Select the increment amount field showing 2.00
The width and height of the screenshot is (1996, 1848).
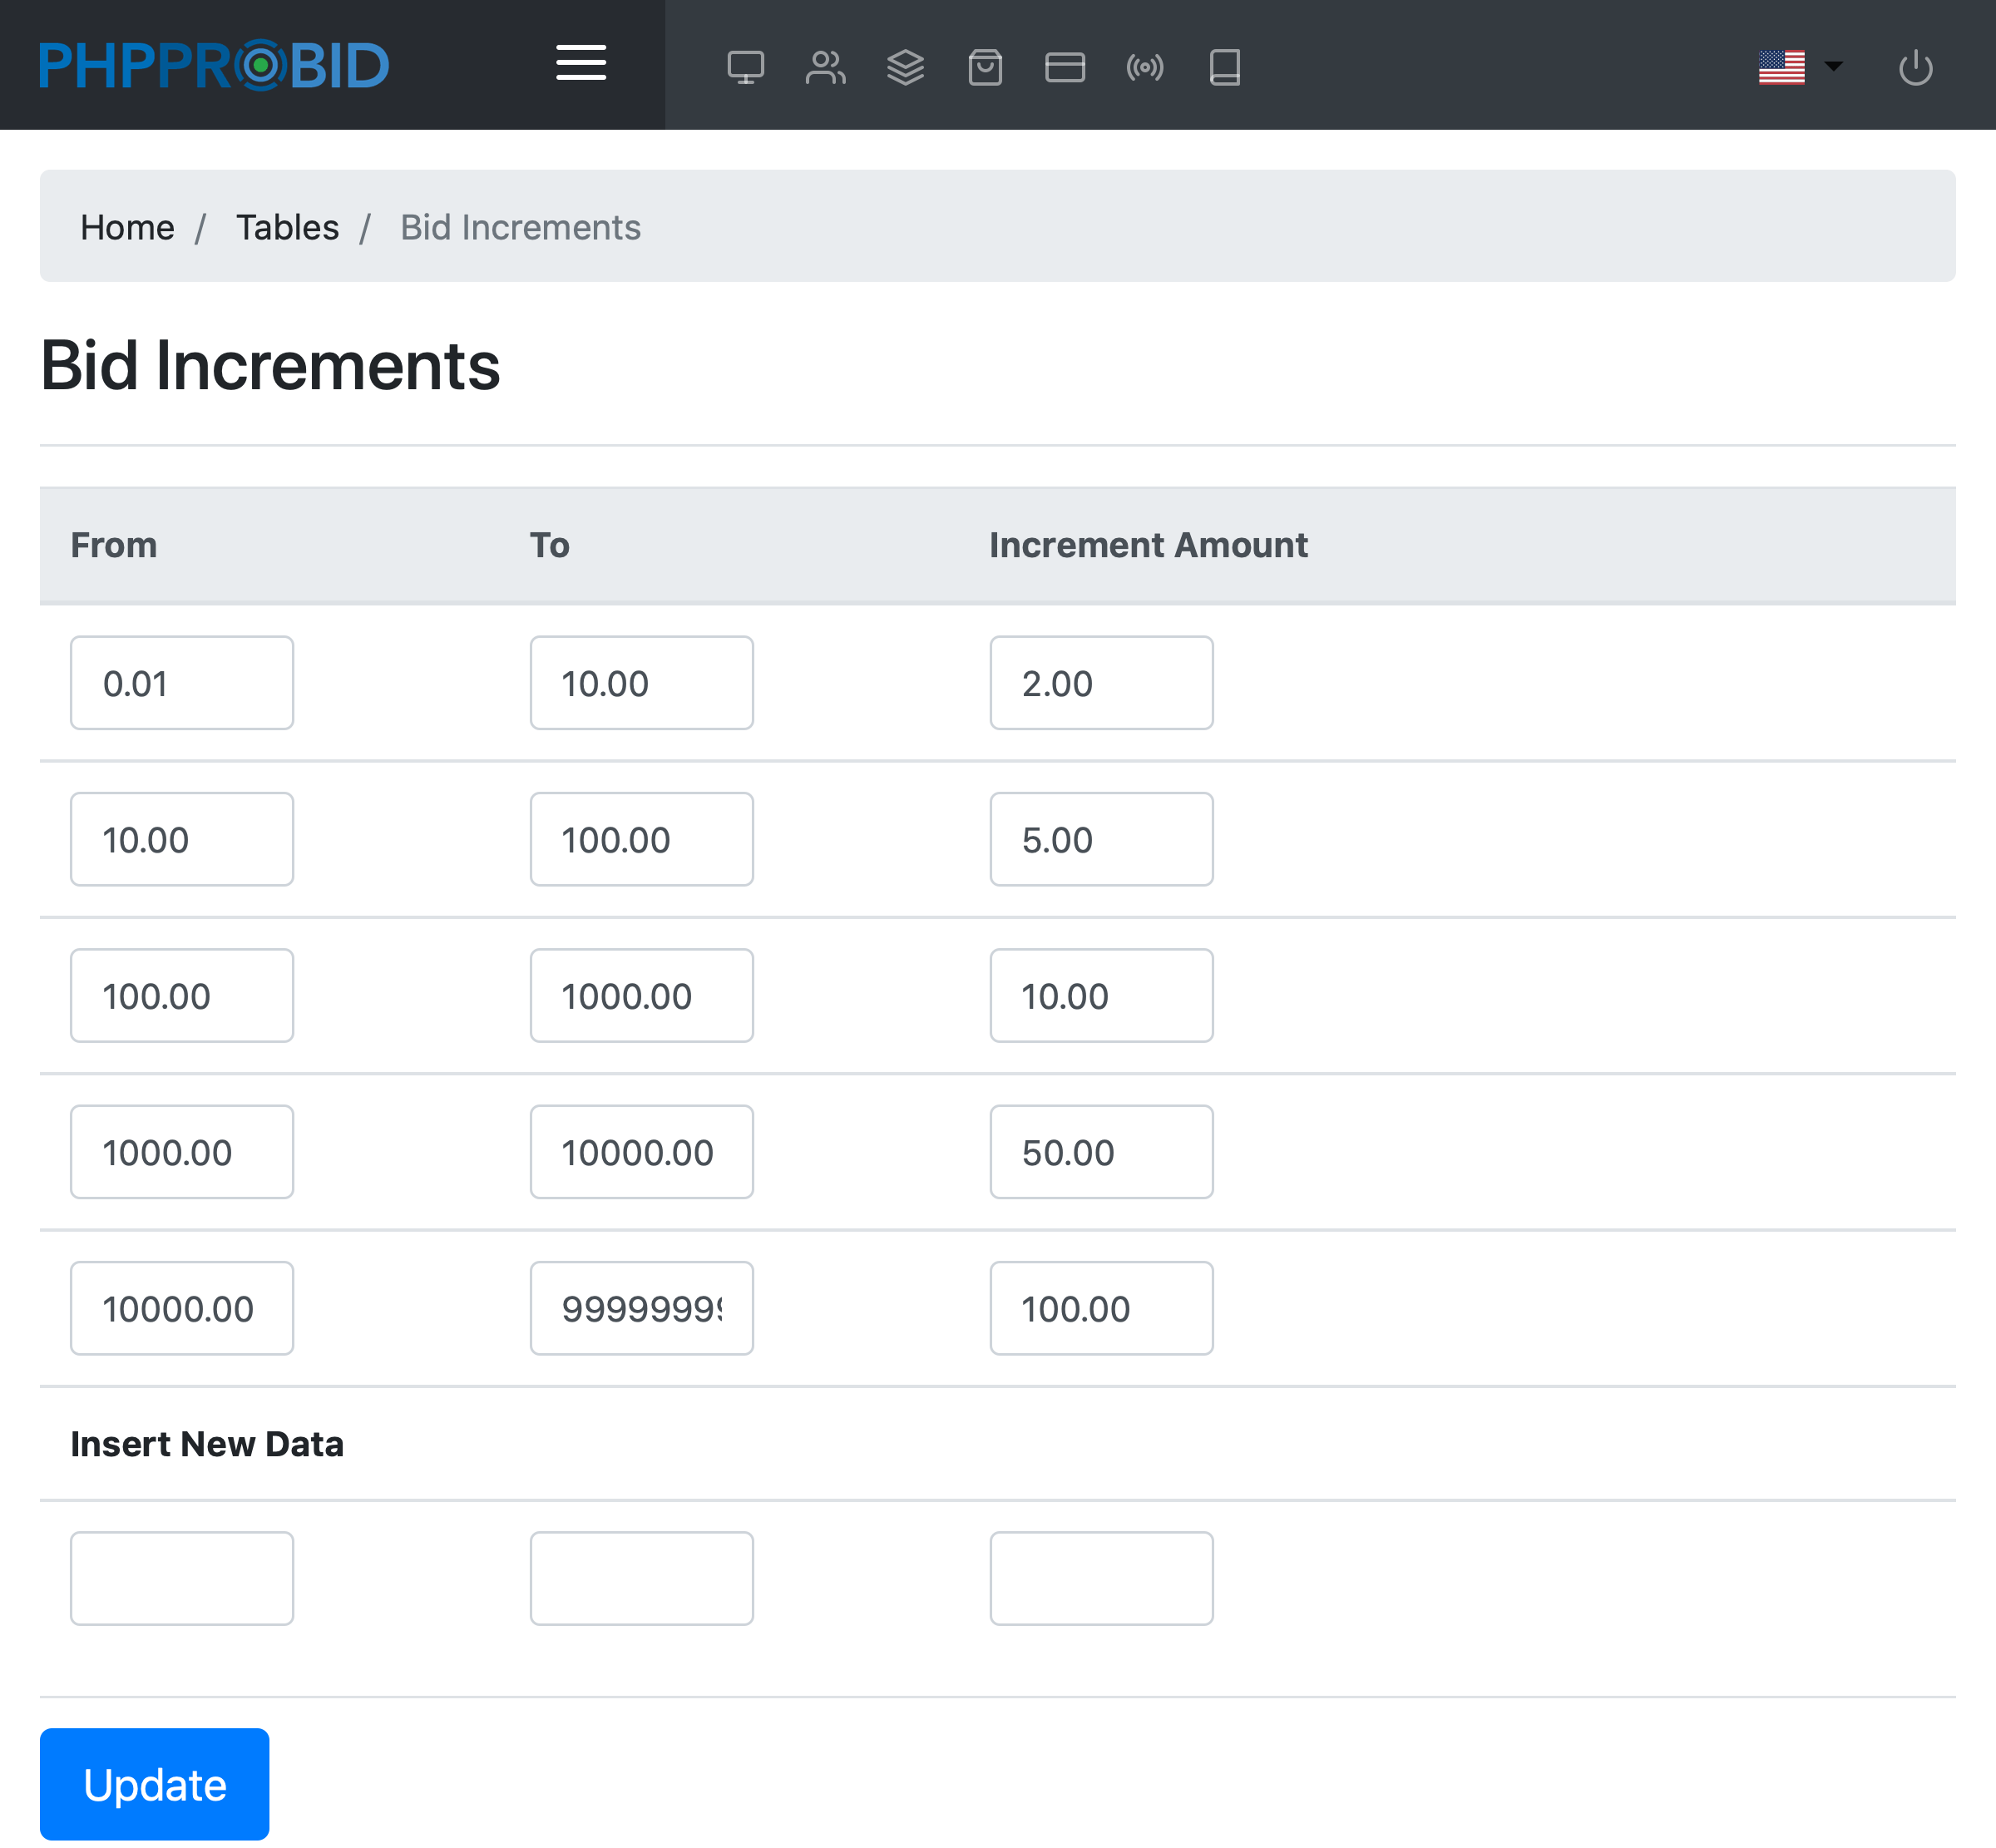1101,683
